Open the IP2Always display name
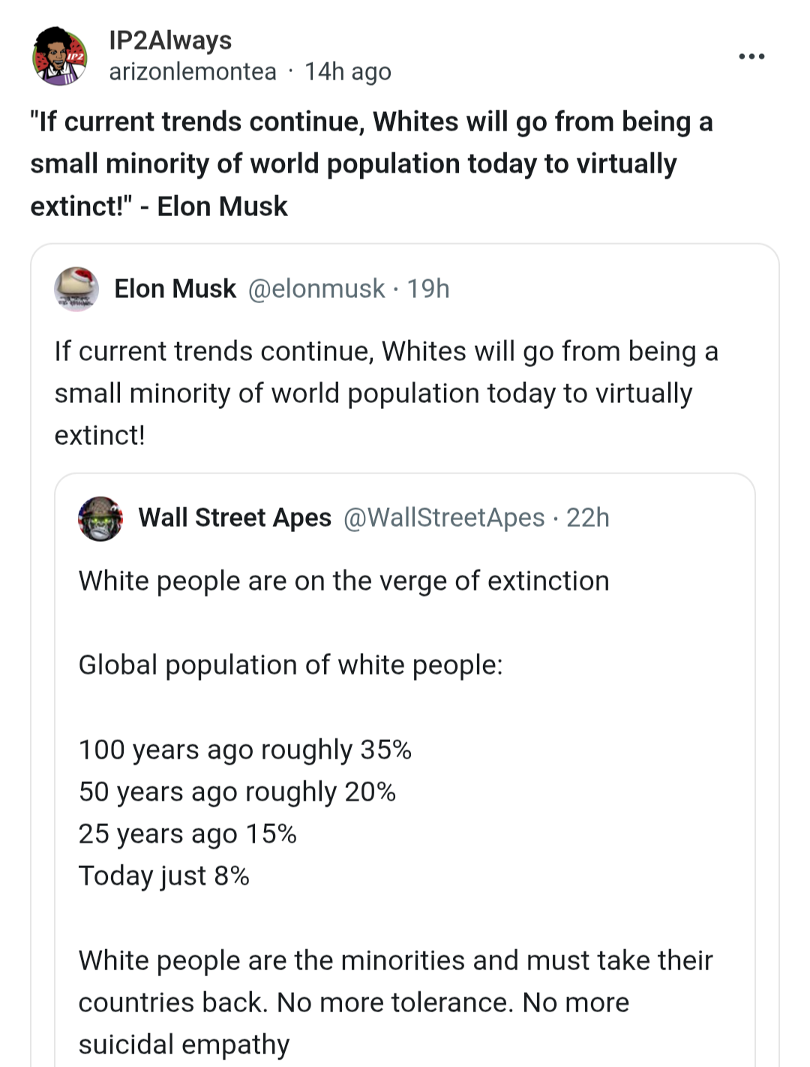 tap(170, 40)
